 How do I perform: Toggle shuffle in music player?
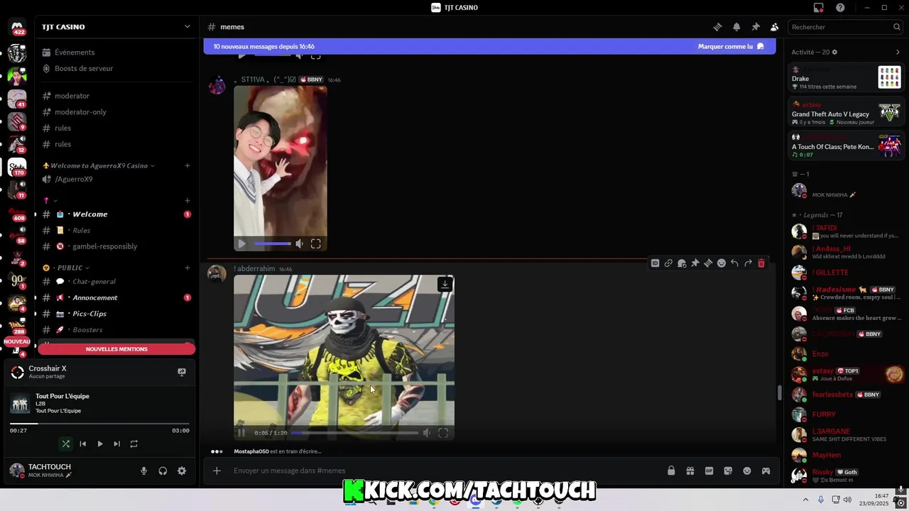point(65,444)
